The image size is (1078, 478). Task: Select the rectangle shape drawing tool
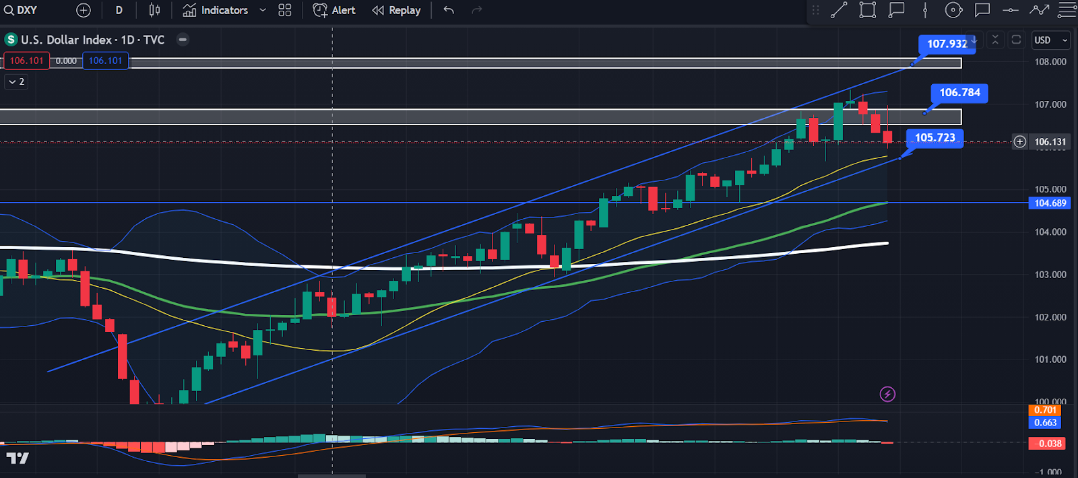868,10
